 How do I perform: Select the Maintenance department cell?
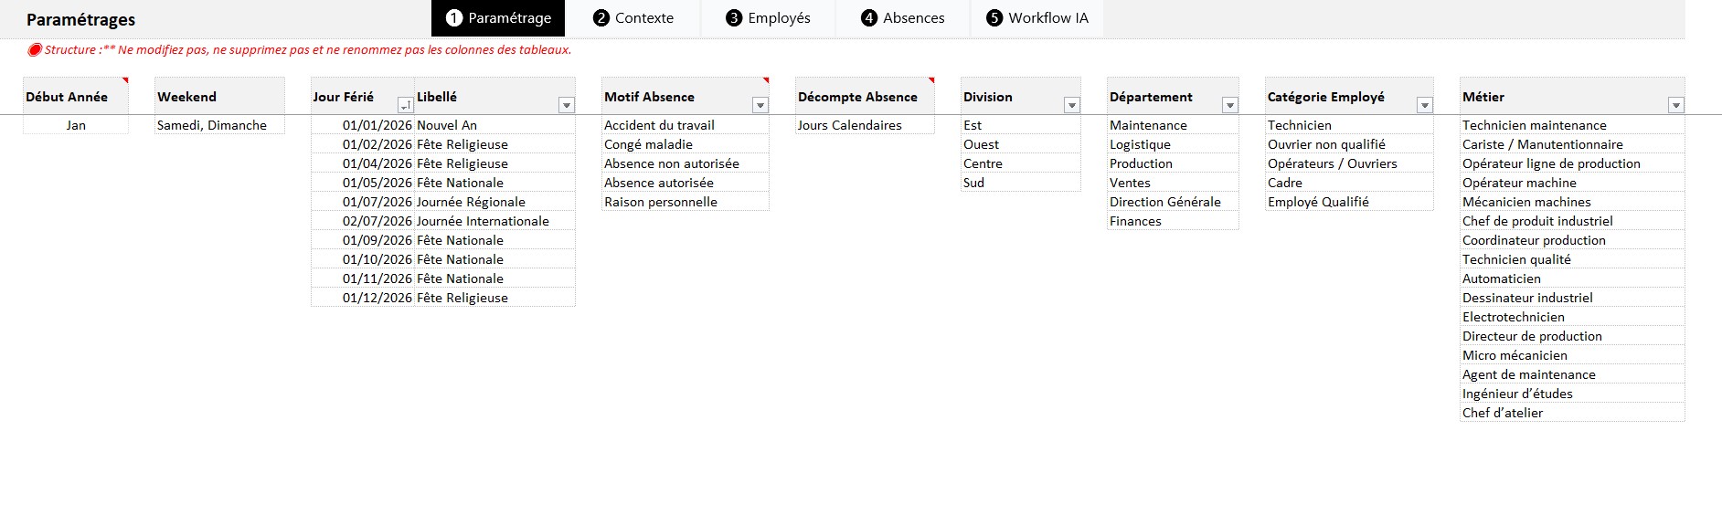(1173, 125)
